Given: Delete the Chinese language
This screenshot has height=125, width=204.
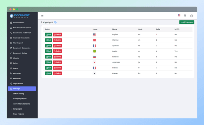Looking at the screenshot, I should 57,40.
